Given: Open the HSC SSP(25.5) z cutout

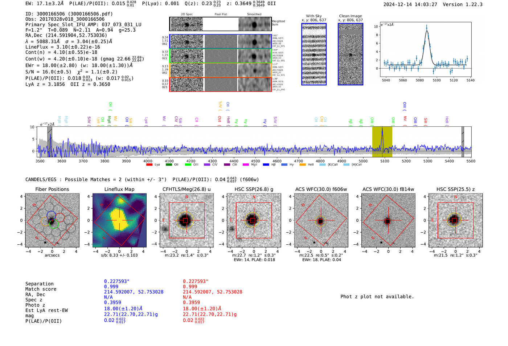Looking at the screenshot, I should coord(455,220).
